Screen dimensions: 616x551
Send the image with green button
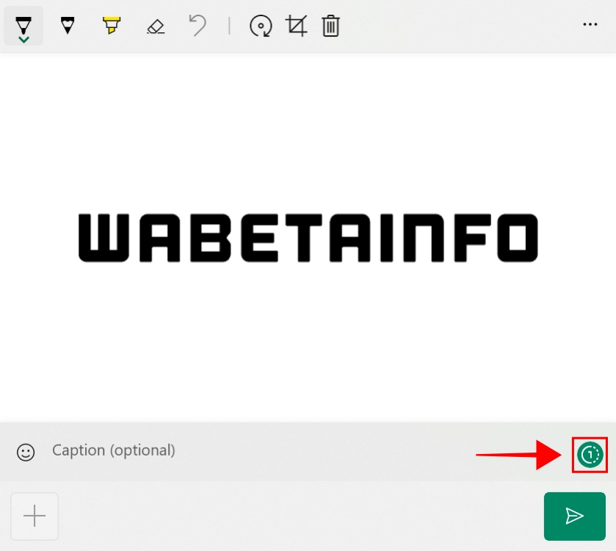pyautogui.click(x=574, y=516)
